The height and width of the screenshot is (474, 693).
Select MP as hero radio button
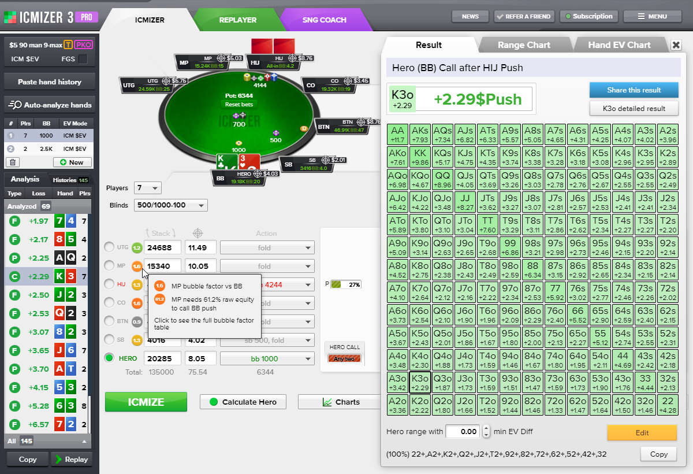point(109,266)
